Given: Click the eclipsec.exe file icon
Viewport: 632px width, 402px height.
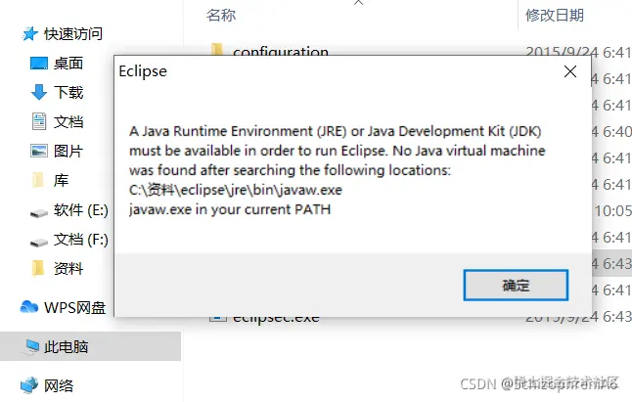Looking at the screenshot, I should click(x=217, y=319).
